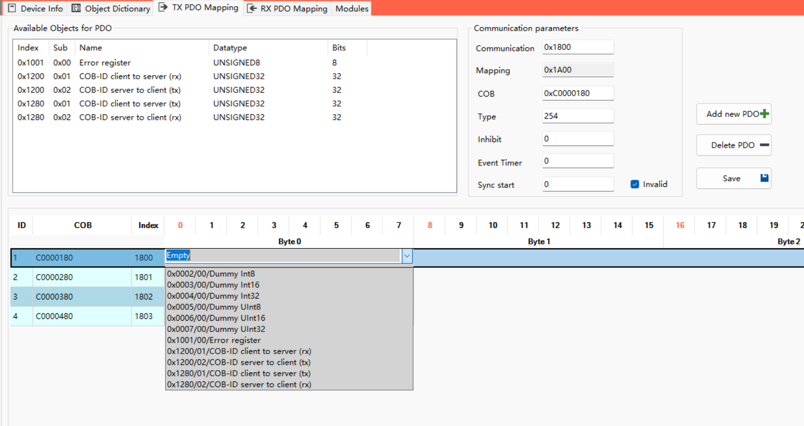
Task: Choose 0x0004/00/Dummy Int32 from dropdown
Action: pos(289,296)
